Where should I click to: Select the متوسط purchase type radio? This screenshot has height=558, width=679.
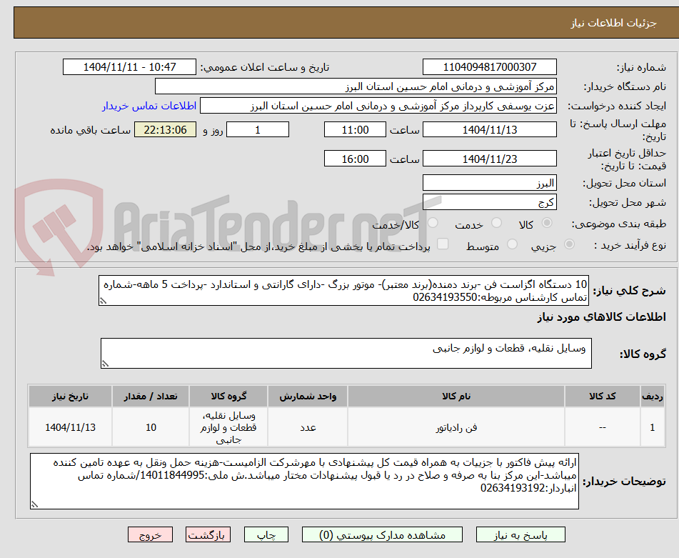click(512, 244)
